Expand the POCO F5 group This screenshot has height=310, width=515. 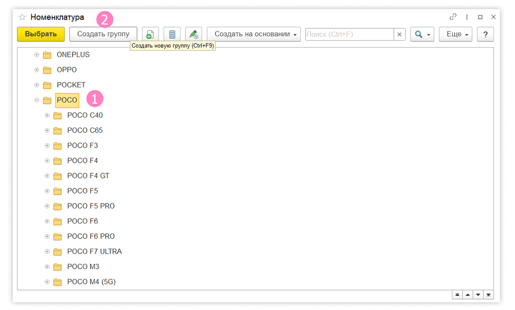point(47,191)
